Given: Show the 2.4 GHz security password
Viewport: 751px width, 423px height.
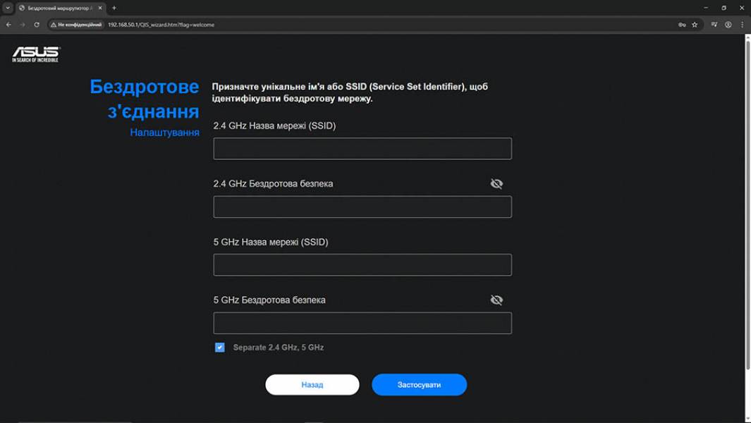Looking at the screenshot, I should tap(496, 183).
